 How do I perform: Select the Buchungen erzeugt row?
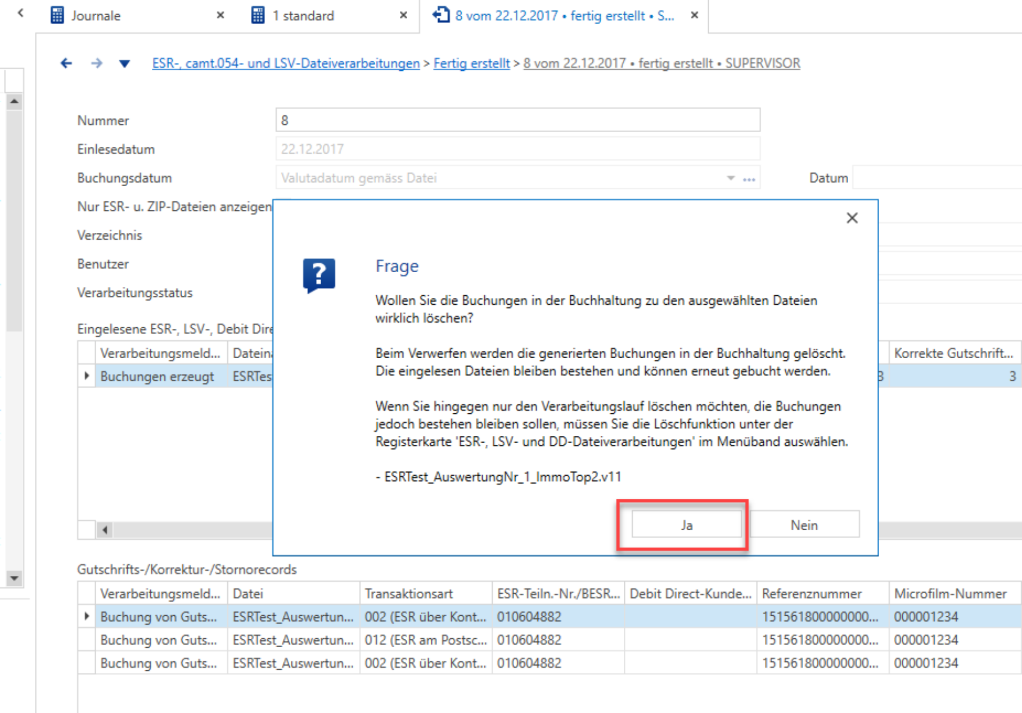tap(157, 376)
